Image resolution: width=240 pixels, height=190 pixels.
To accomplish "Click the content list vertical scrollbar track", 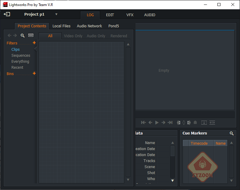I will (x=128, y=112).
